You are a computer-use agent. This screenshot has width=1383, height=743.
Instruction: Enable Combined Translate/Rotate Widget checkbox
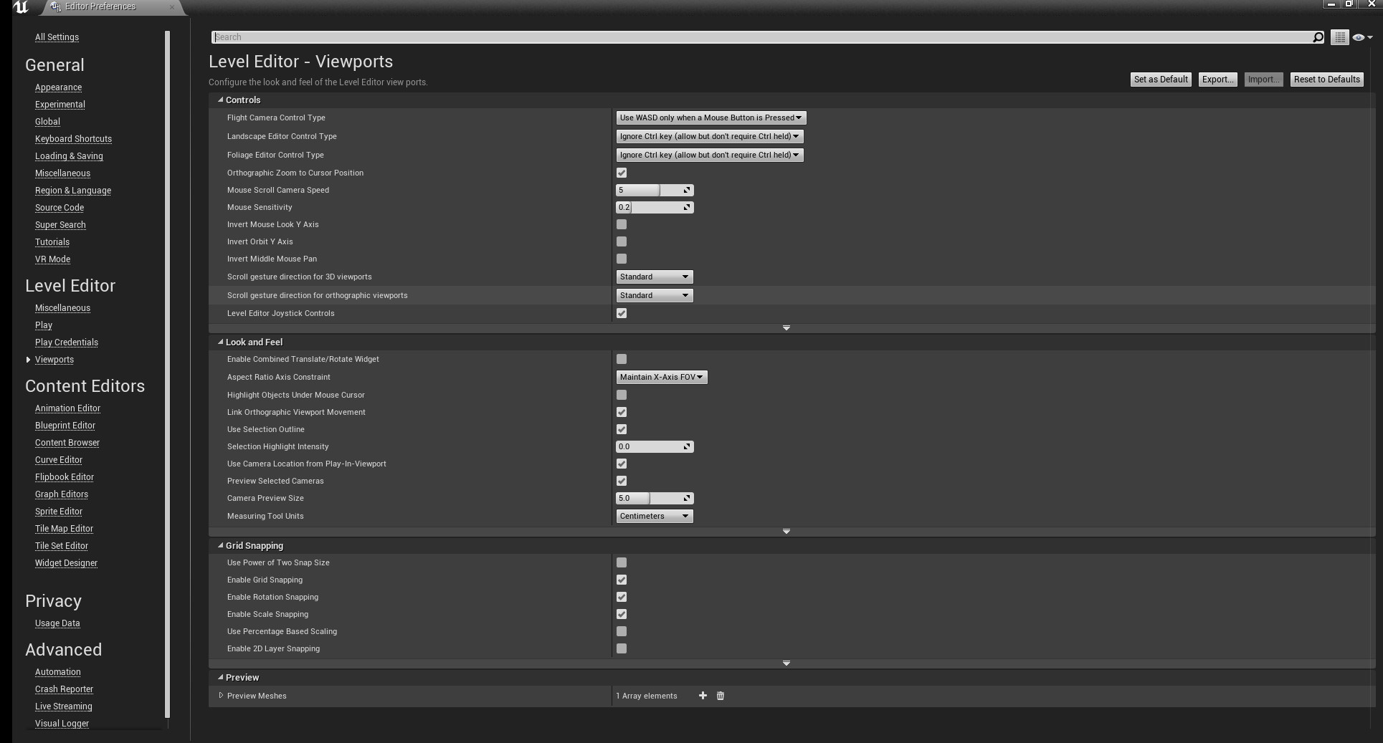point(622,359)
